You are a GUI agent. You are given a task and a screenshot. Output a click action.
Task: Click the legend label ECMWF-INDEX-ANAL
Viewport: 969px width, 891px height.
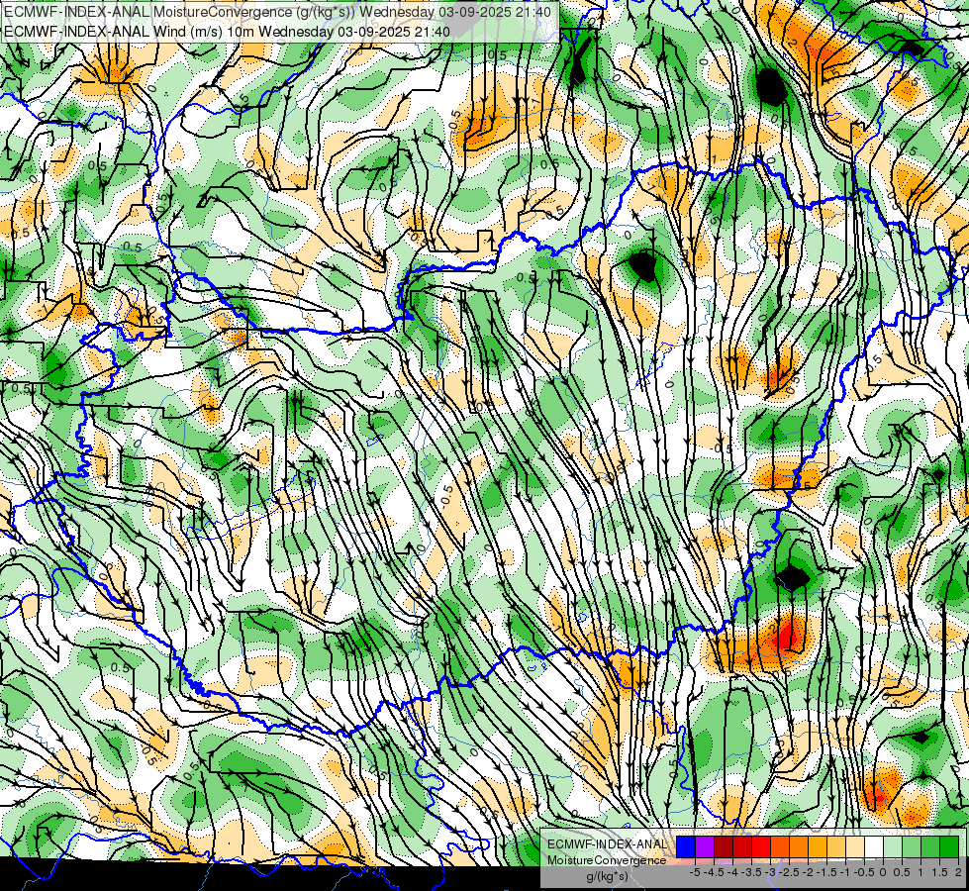click(x=608, y=844)
